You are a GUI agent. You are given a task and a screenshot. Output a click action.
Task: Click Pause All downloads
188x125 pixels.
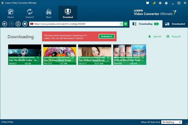tap(174, 37)
